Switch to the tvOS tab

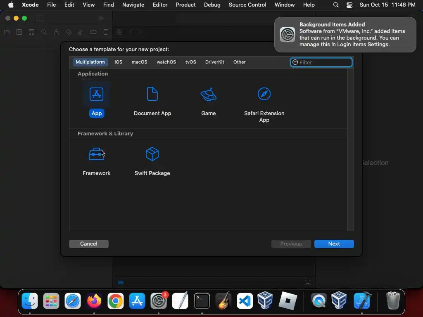190,62
